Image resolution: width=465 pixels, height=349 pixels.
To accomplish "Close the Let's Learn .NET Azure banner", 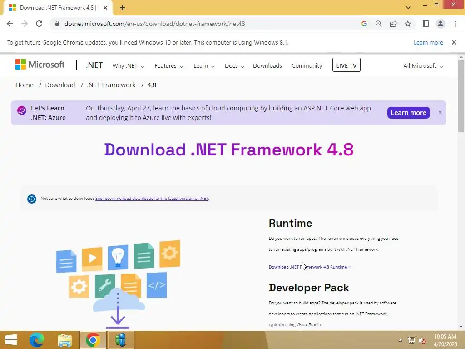I will coord(440,112).
